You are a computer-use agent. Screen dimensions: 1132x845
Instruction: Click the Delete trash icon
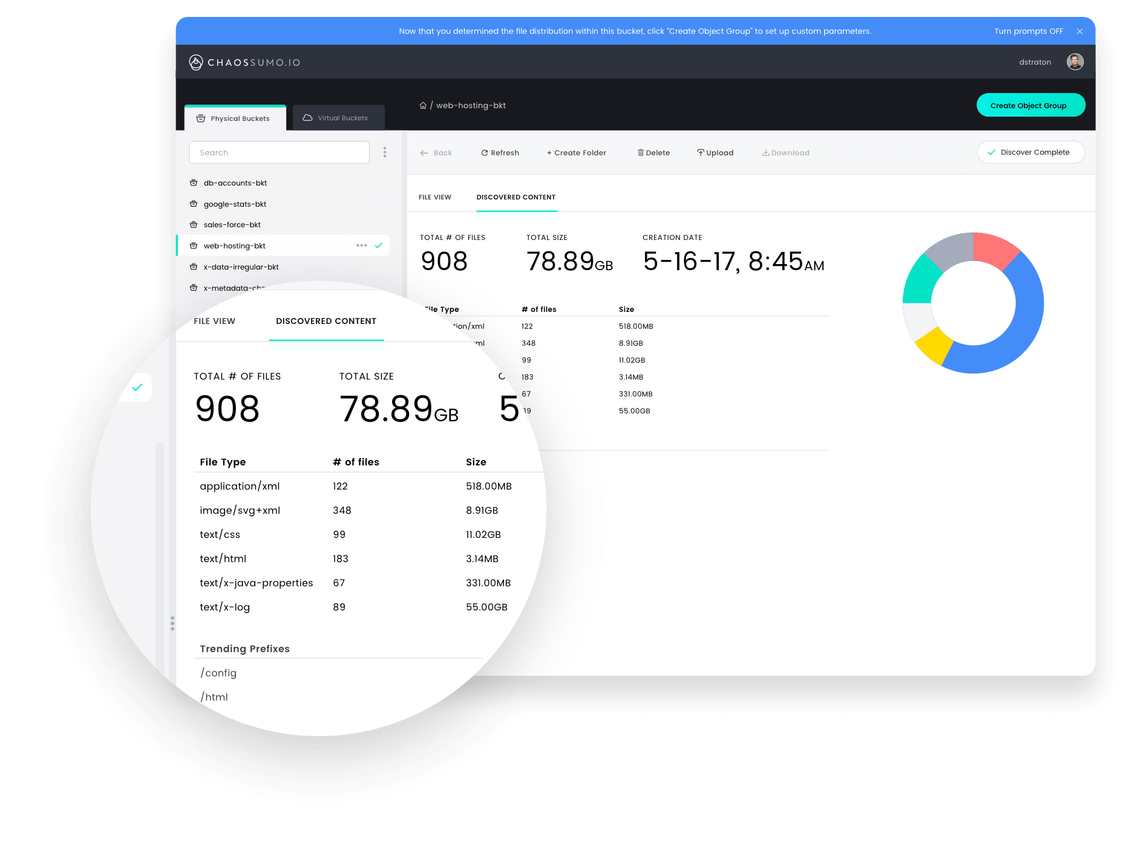point(641,153)
